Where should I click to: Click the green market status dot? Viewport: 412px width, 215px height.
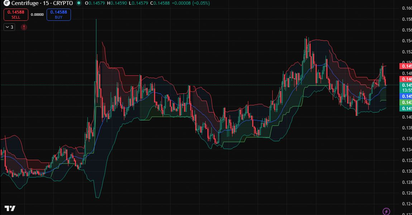[80, 3]
